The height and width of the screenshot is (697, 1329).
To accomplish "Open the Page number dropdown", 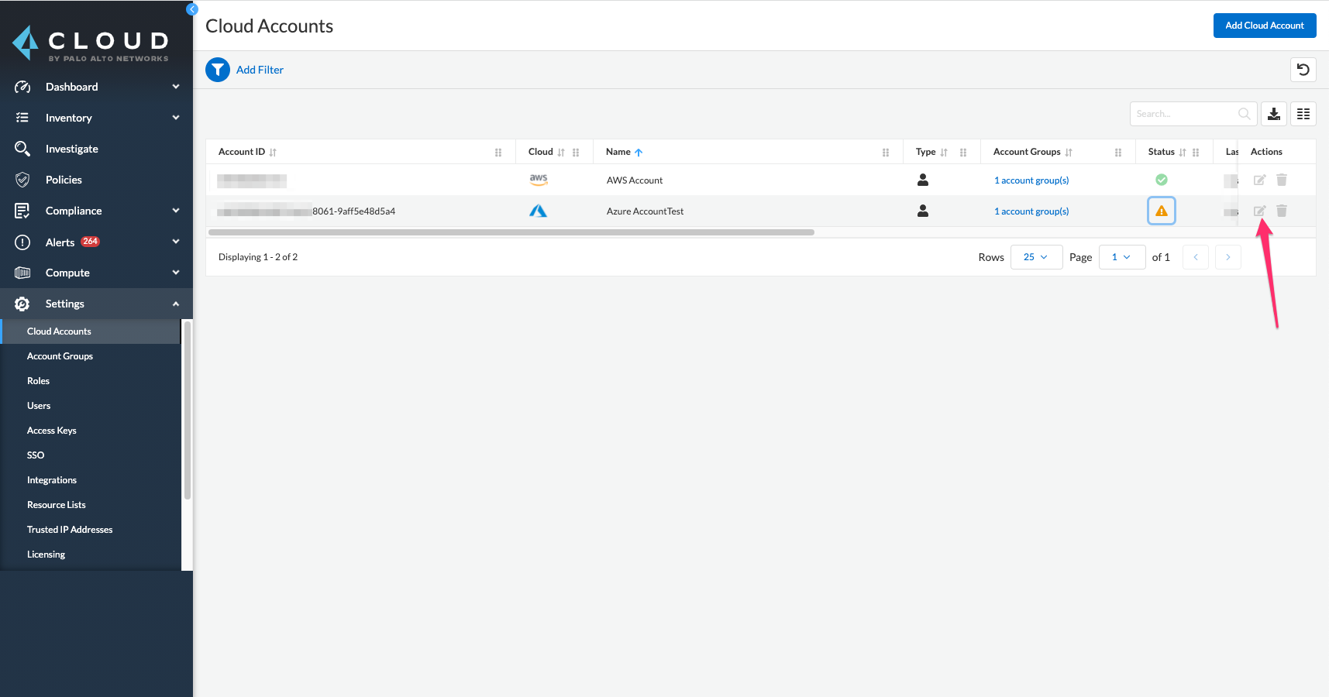I will tap(1121, 257).
